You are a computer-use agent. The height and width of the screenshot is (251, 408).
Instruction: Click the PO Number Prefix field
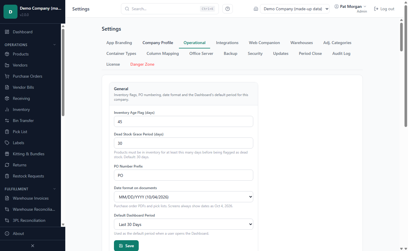pyautogui.click(x=184, y=175)
